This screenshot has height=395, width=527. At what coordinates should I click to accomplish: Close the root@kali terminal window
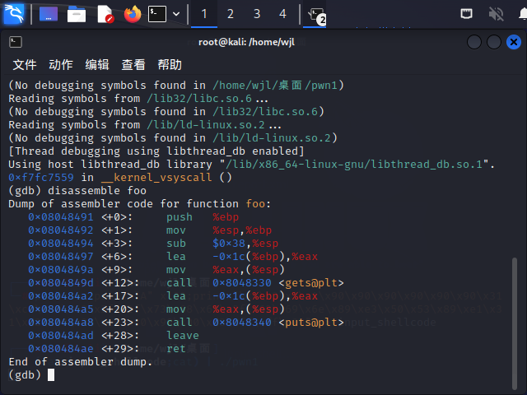[x=514, y=42]
